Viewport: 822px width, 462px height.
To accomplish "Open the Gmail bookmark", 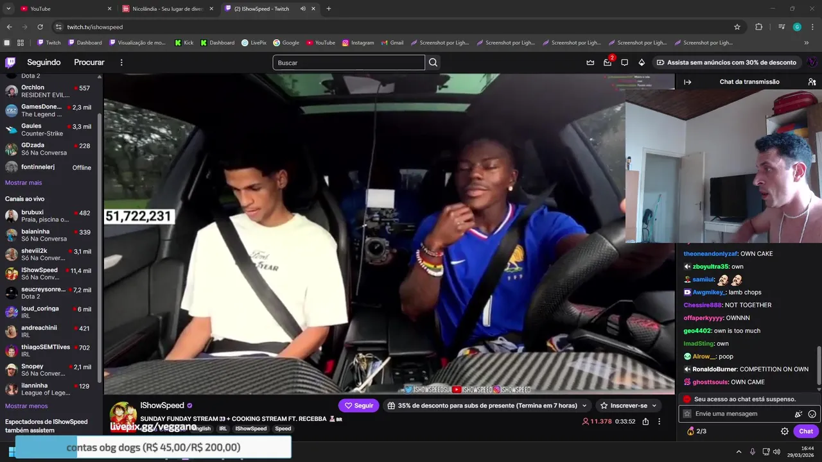I will pyautogui.click(x=392, y=43).
